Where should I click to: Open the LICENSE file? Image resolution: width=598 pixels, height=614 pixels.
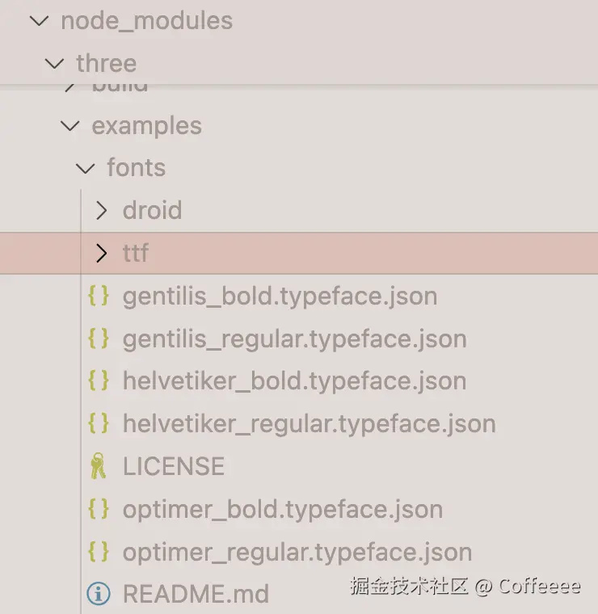173,466
